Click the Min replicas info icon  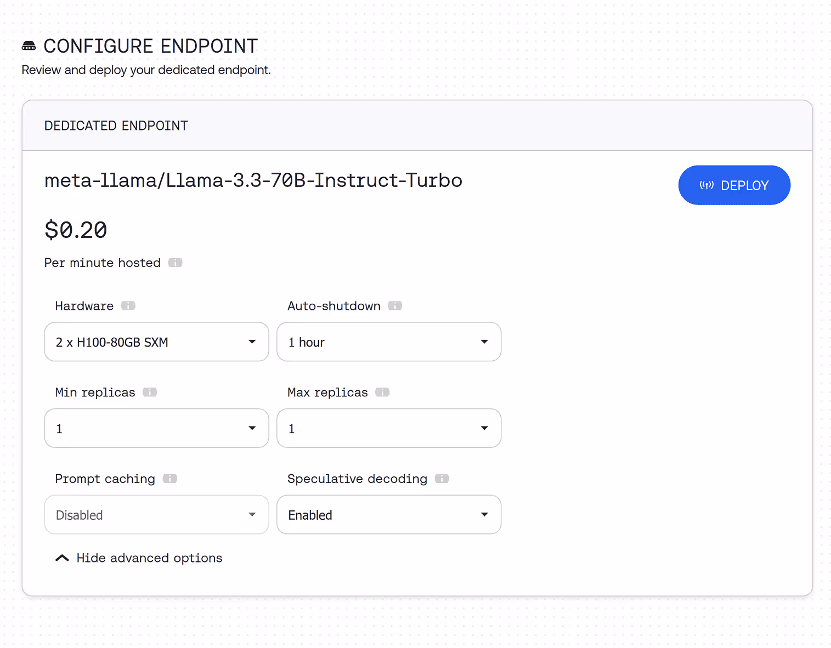tap(150, 392)
